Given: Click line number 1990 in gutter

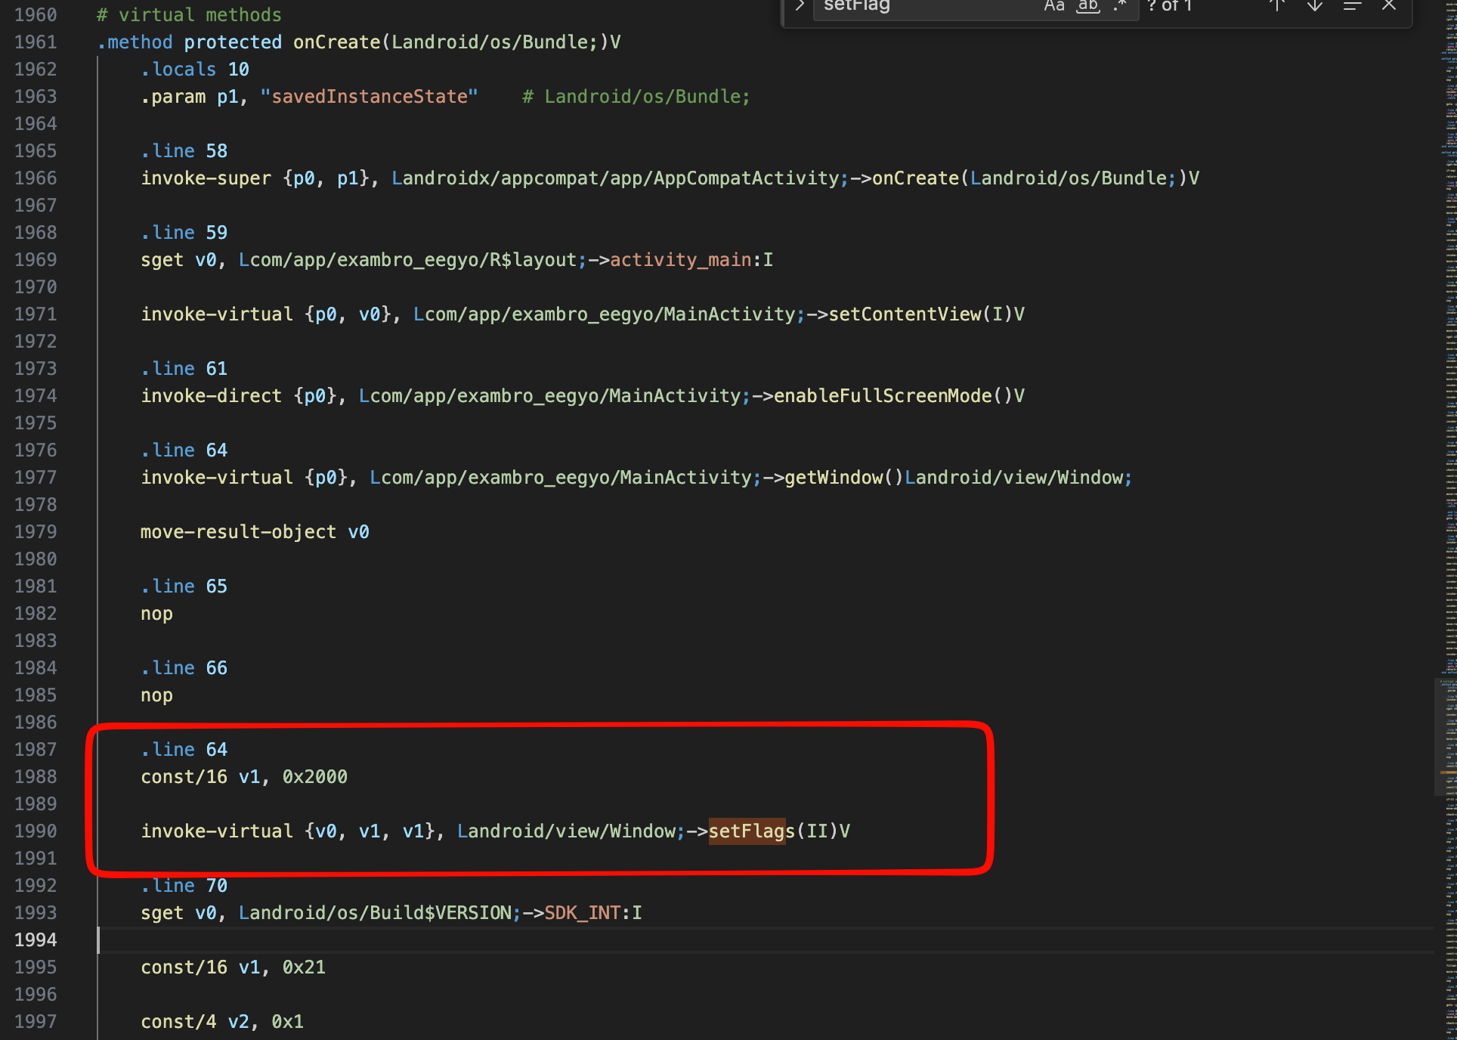Looking at the screenshot, I should pos(36,831).
